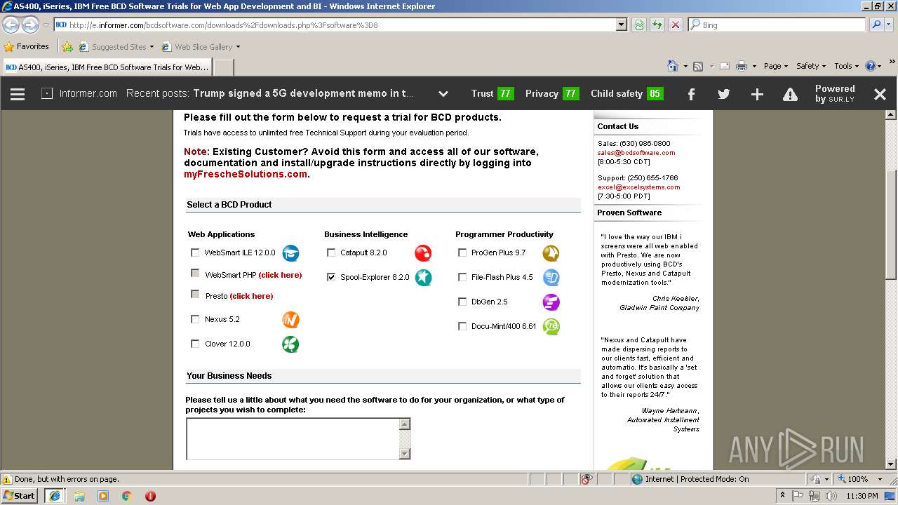Open the Safety menu
The width and height of the screenshot is (898, 505).
pos(811,66)
